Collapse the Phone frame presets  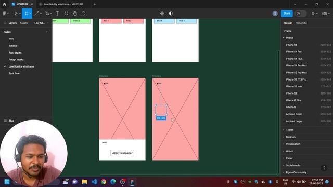point(284,38)
